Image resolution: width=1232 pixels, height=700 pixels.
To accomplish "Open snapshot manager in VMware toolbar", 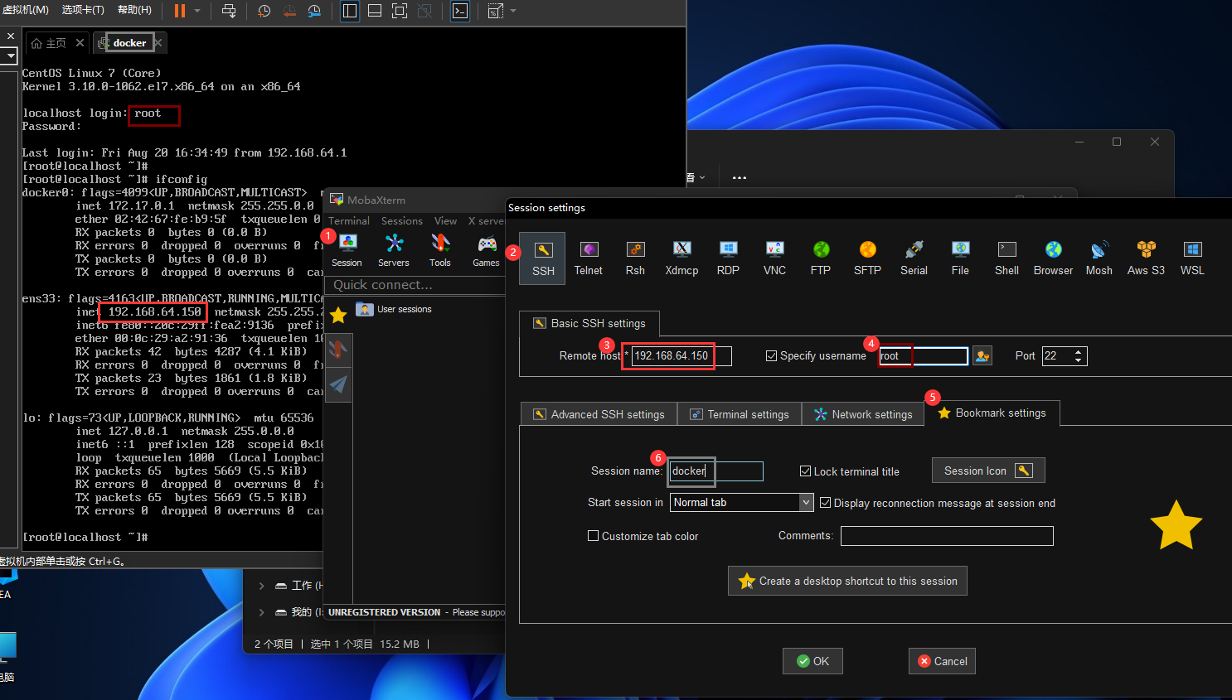I will [x=314, y=11].
